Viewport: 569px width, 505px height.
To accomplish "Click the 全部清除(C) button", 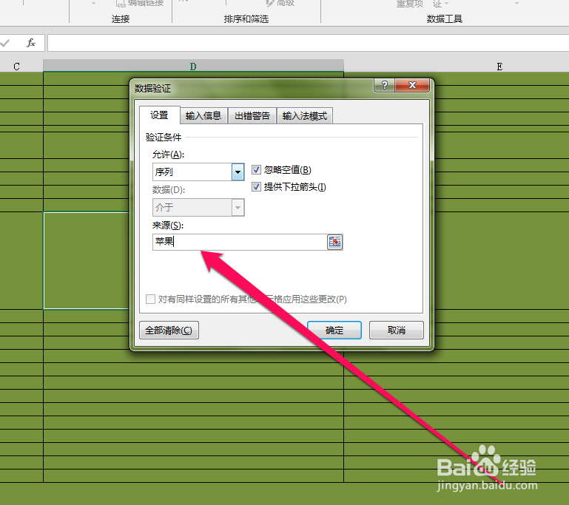I will point(169,331).
